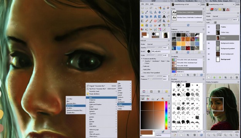Open the Patterns panel menu arrow
Image resolution: width=241 pixels, height=138 pixels.
coord(203,29)
